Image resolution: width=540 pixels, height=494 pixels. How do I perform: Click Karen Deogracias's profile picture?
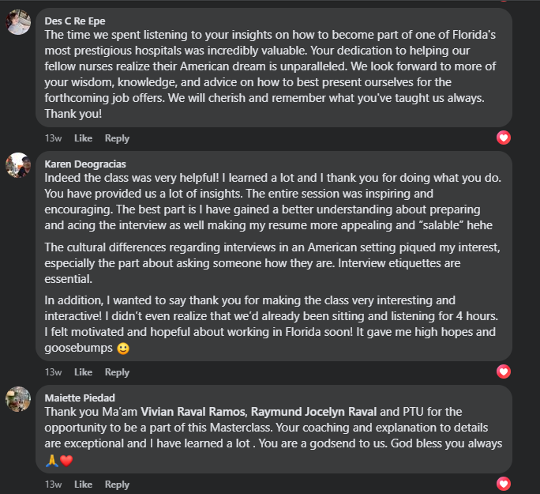(x=18, y=165)
